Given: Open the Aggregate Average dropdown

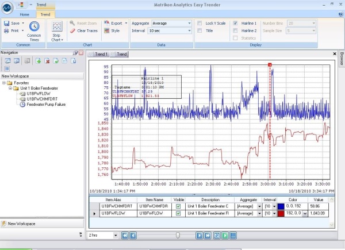Looking at the screenshot, I should [x=189, y=24].
